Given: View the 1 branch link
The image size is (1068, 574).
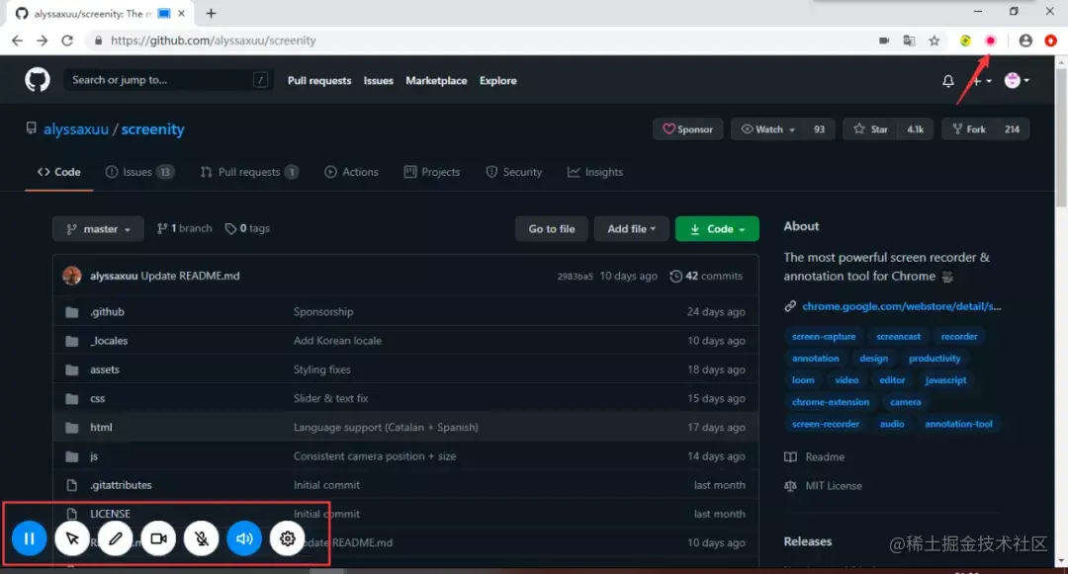Looking at the screenshot, I should 185,228.
